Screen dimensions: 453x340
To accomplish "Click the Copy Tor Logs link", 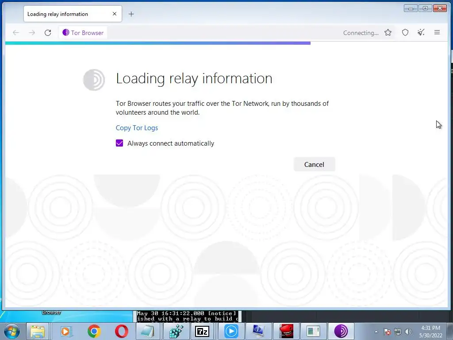I will [137, 128].
